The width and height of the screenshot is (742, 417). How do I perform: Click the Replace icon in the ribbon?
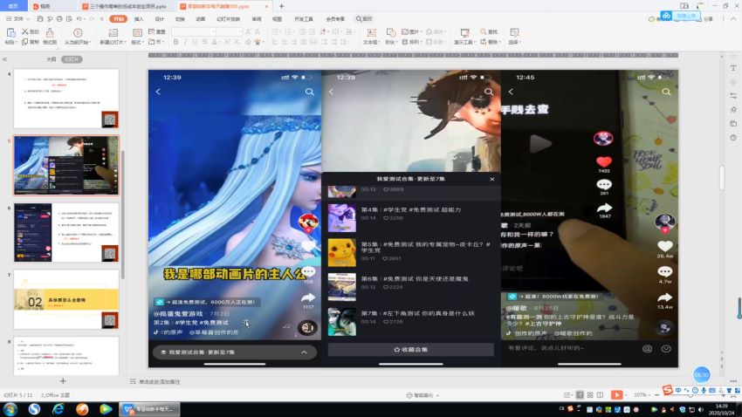483,42
